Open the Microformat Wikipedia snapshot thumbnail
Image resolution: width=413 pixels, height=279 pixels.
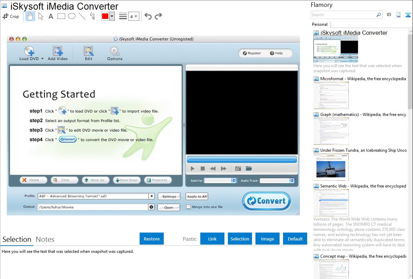[331, 95]
